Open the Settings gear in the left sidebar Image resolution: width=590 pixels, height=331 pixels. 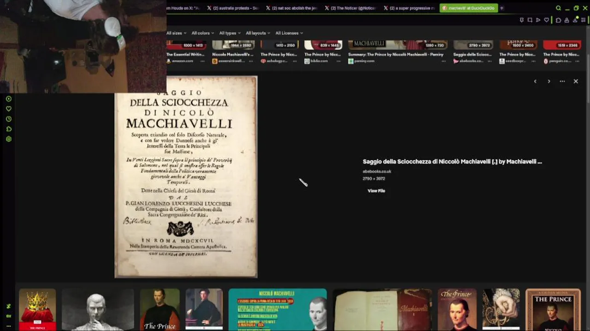8,139
